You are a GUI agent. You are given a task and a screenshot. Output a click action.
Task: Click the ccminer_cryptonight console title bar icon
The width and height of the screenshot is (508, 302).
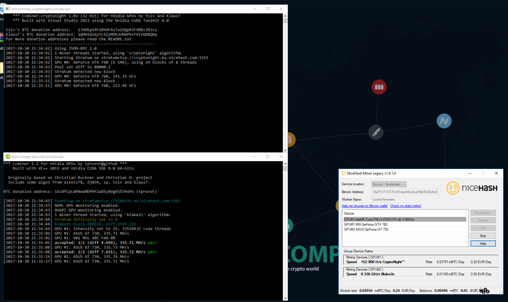point(8,8)
